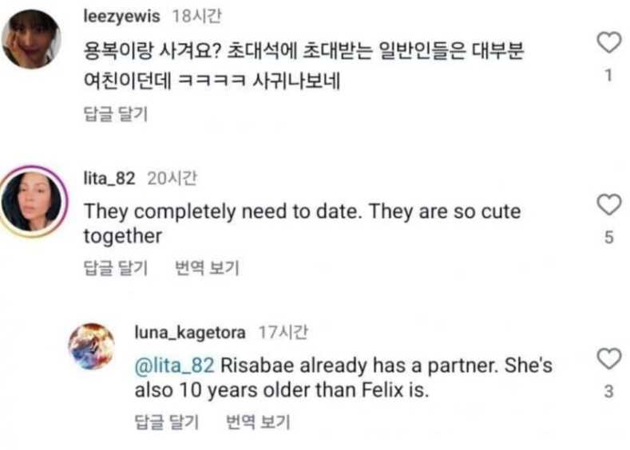
Task: Open the luna_kagetora username profile
Action: tap(192, 331)
